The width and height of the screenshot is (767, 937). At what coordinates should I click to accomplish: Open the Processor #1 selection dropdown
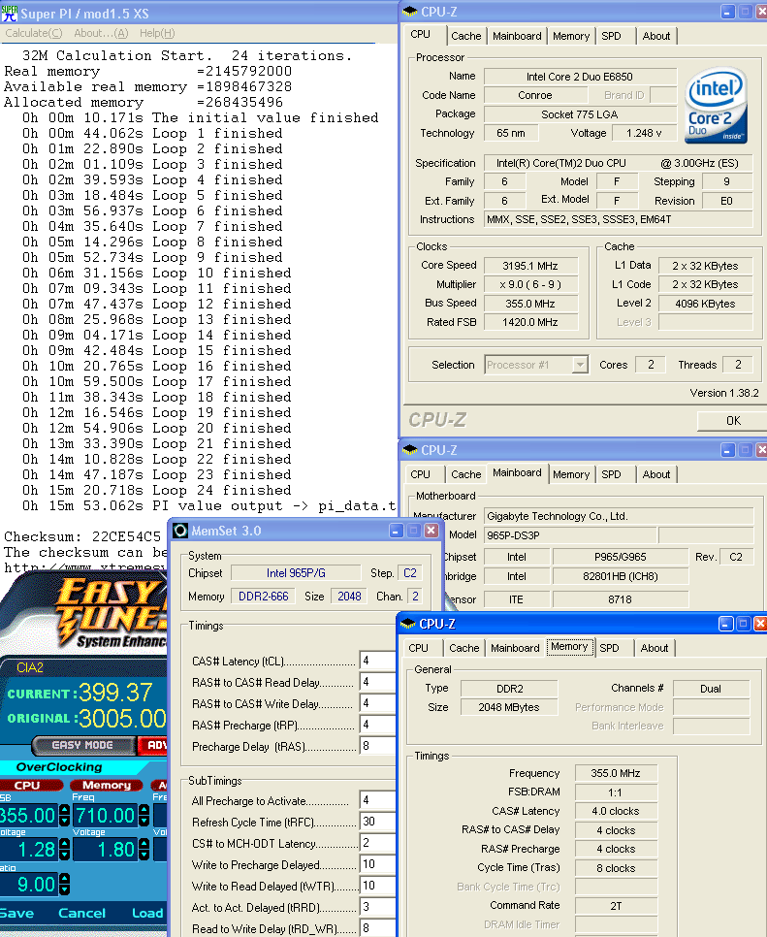536,365
